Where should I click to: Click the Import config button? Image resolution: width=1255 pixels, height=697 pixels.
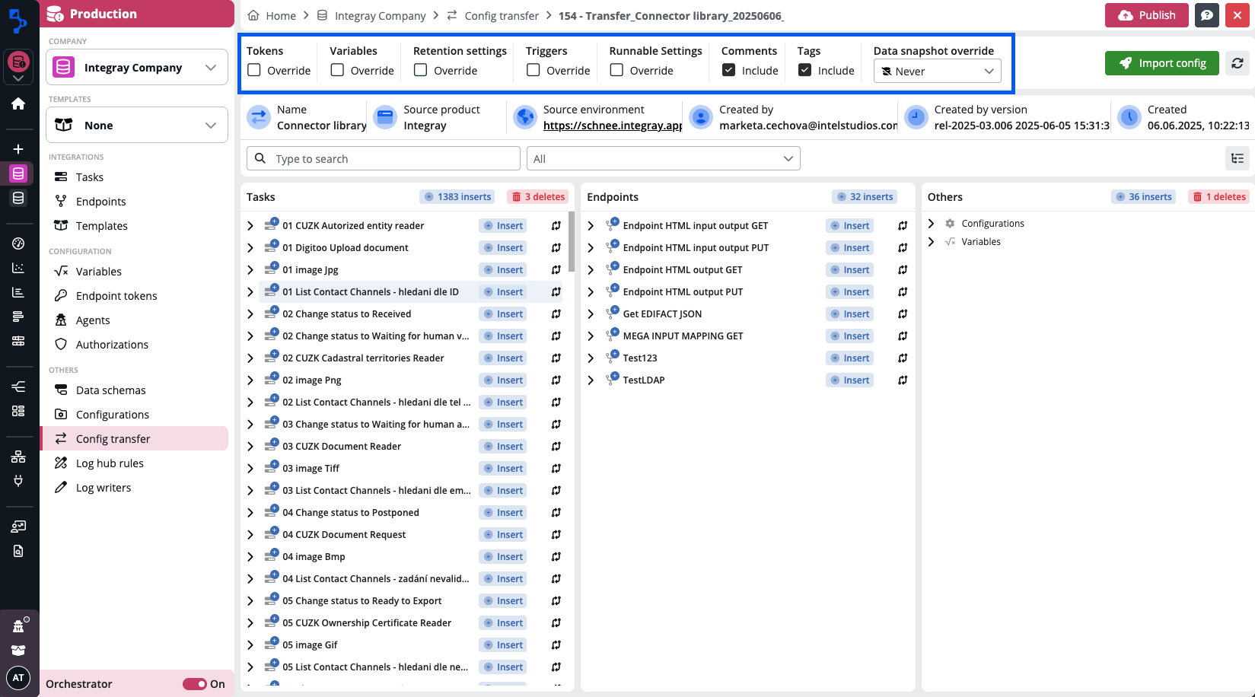tap(1161, 63)
